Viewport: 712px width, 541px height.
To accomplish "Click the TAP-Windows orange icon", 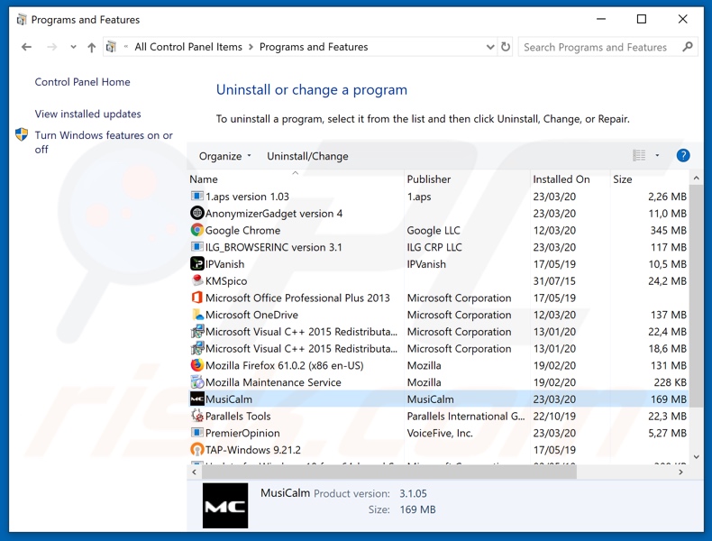I will click(x=196, y=449).
